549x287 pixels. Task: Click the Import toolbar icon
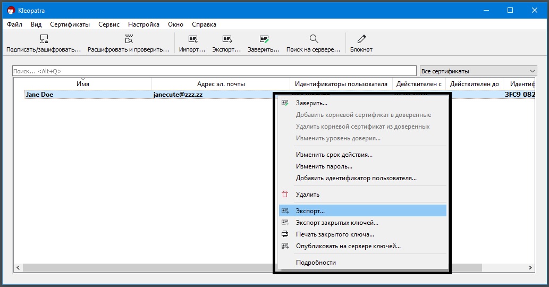(192, 39)
